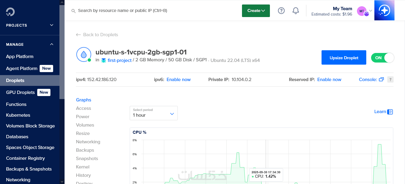The height and width of the screenshot is (184, 405).
Task: Select Kubernetes in the sidebar
Action: pos(18,115)
